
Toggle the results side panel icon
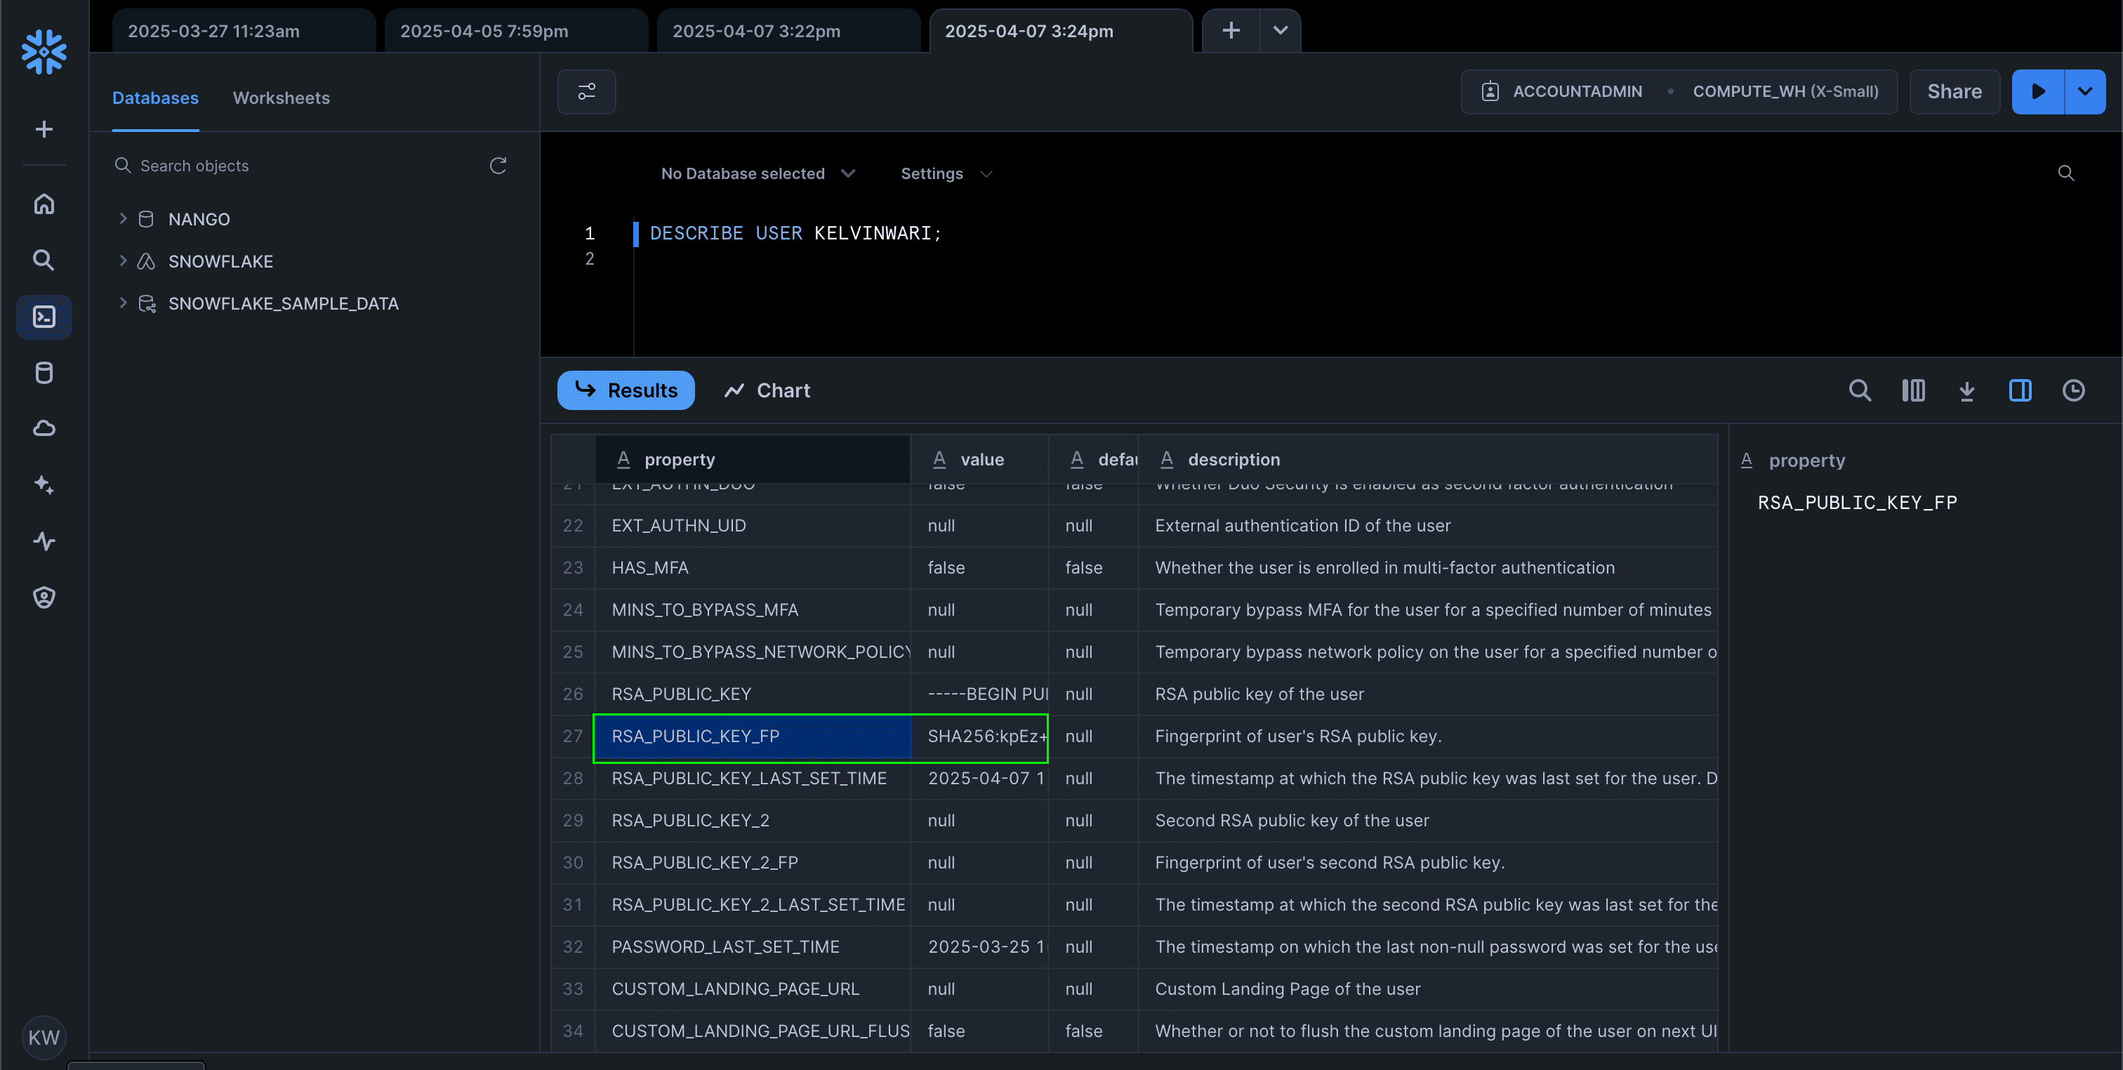tap(2020, 390)
